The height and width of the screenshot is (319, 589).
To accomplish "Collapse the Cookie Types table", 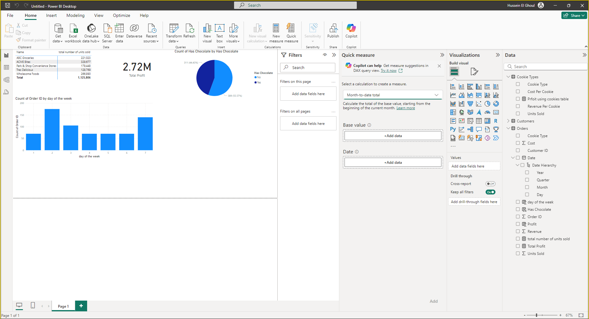I will [x=508, y=77].
